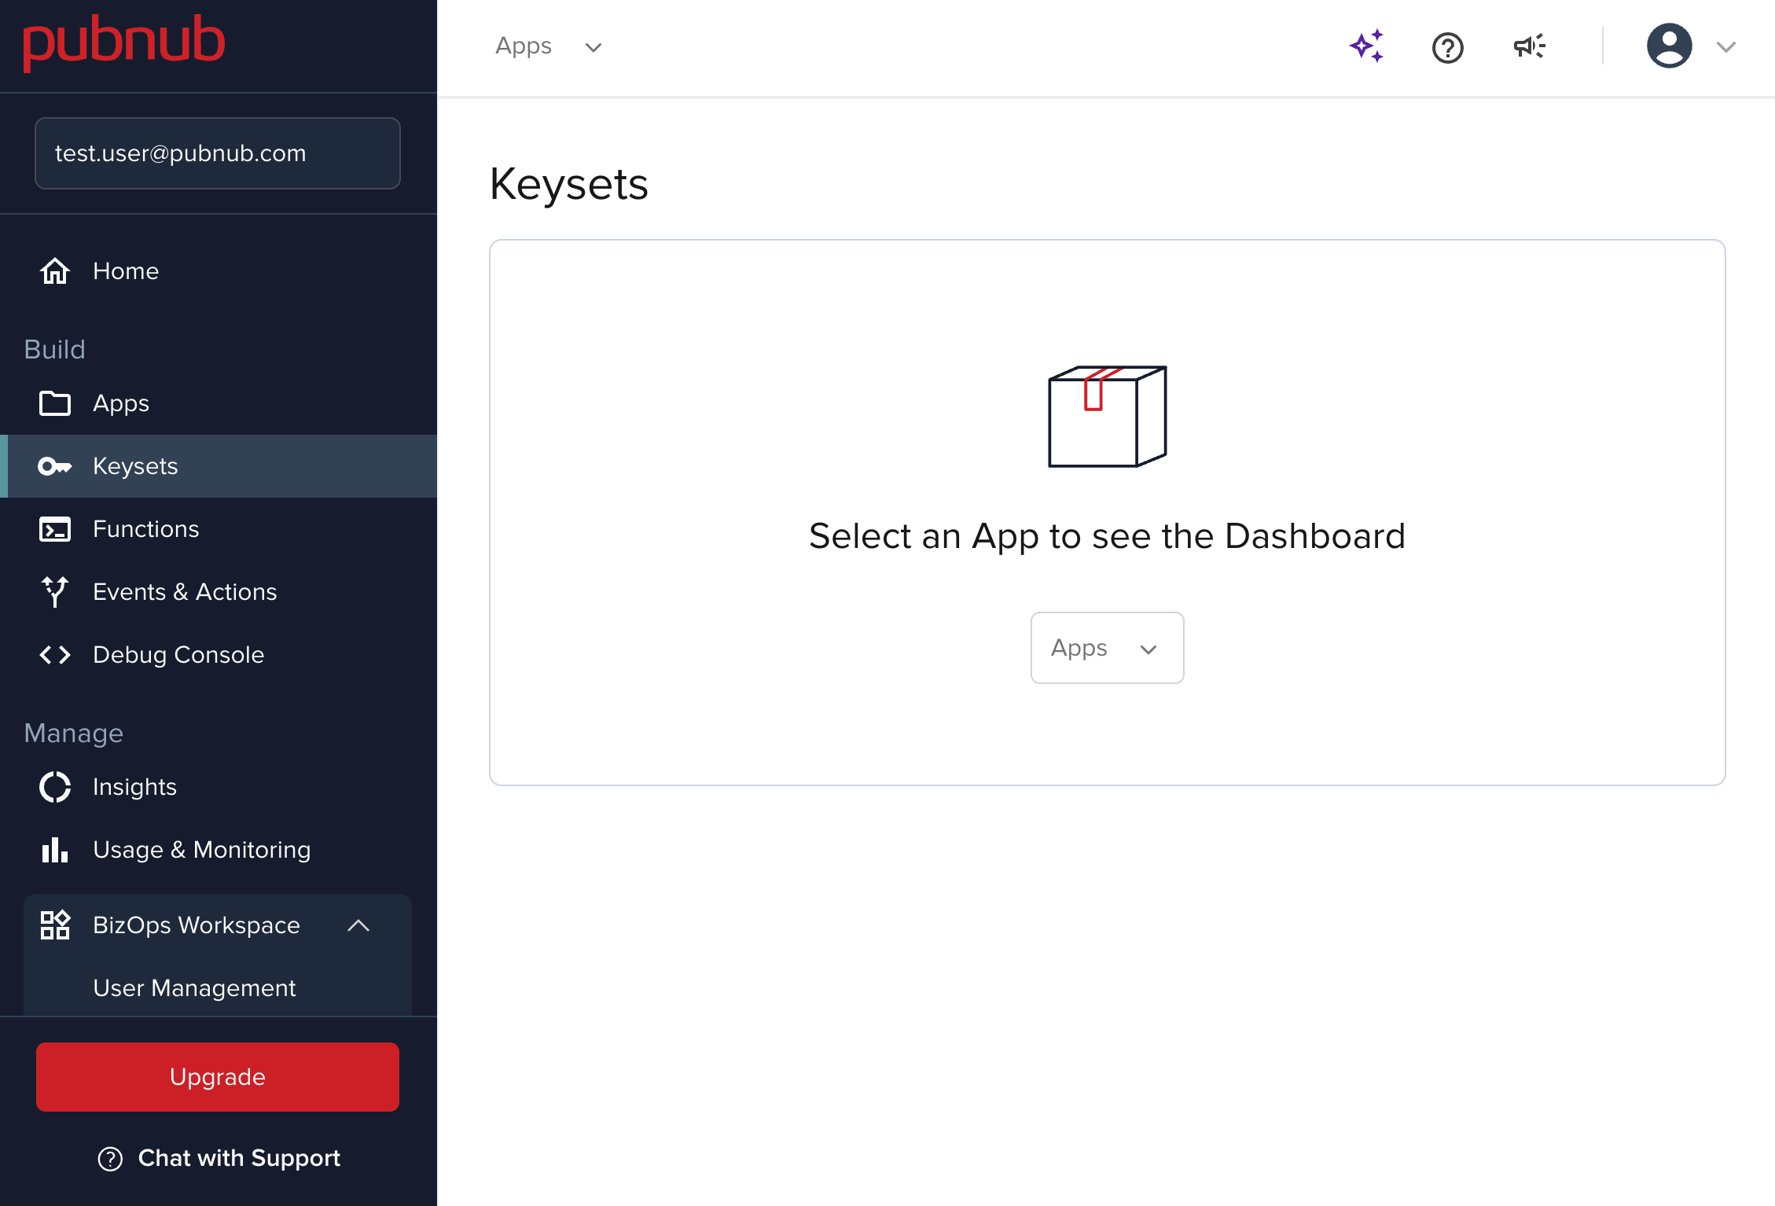Click the Usage & Monitoring bar chart icon
1775x1206 pixels.
[55, 850]
